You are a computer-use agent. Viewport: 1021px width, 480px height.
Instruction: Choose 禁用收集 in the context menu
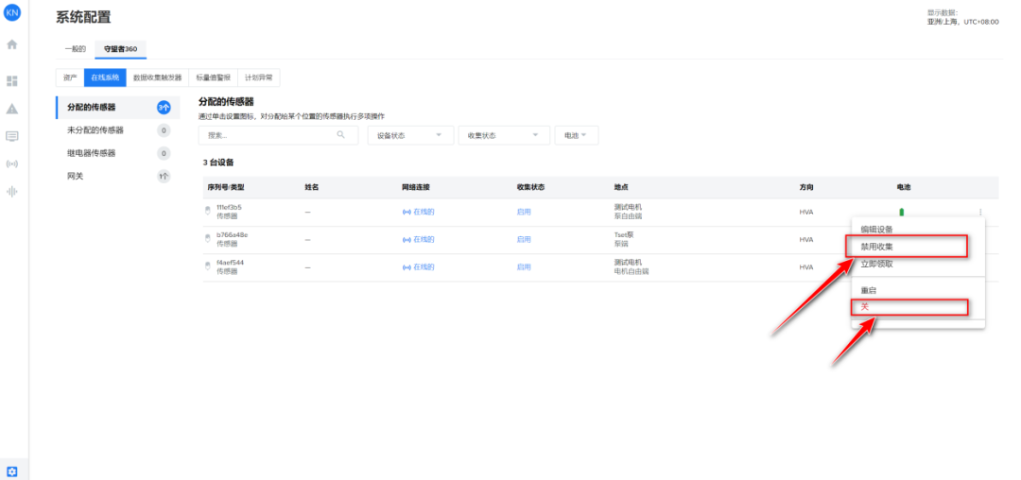pyautogui.click(x=876, y=247)
